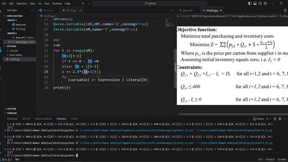Select T4_P2.py in Open Editors Group 1
This screenshot has width=288, height=162.
pos(21,29)
